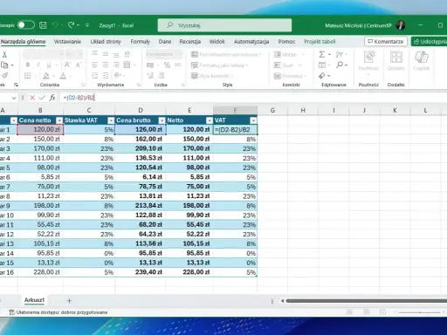Image resolution: width=447 pixels, height=335 pixels.
Task: Open Insert Function fx dialog
Action: click(52, 98)
